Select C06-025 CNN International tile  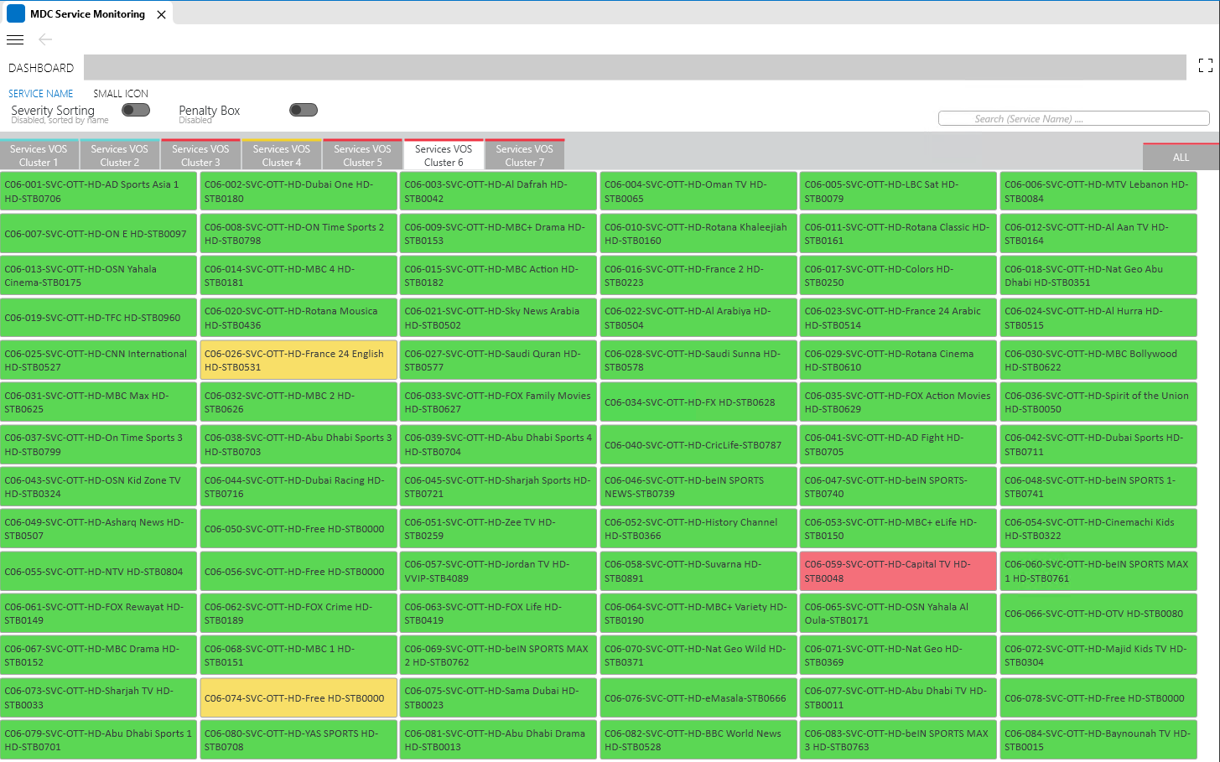[x=98, y=360]
